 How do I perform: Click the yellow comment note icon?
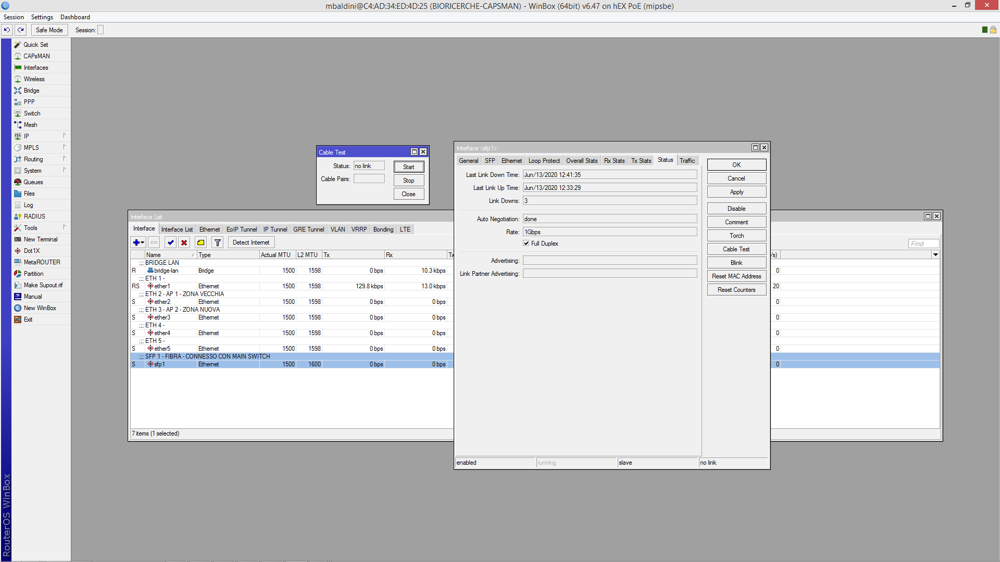click(201, 242)
